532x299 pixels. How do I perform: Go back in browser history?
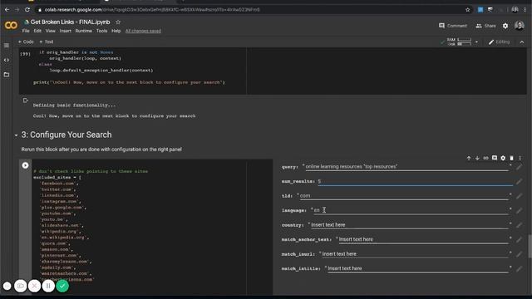(x=7, y=10)
